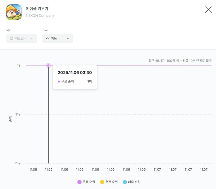This screenshot has height=189, width=216.
Task: Click the small purple dot inside the tooltip
Action: 59,81
